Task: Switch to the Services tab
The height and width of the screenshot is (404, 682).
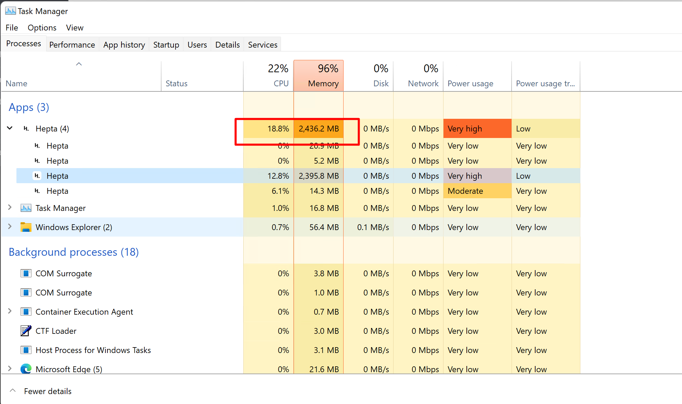Action: pos(263,45)
